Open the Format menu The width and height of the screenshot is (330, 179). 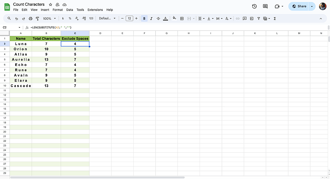coord(58,10)
